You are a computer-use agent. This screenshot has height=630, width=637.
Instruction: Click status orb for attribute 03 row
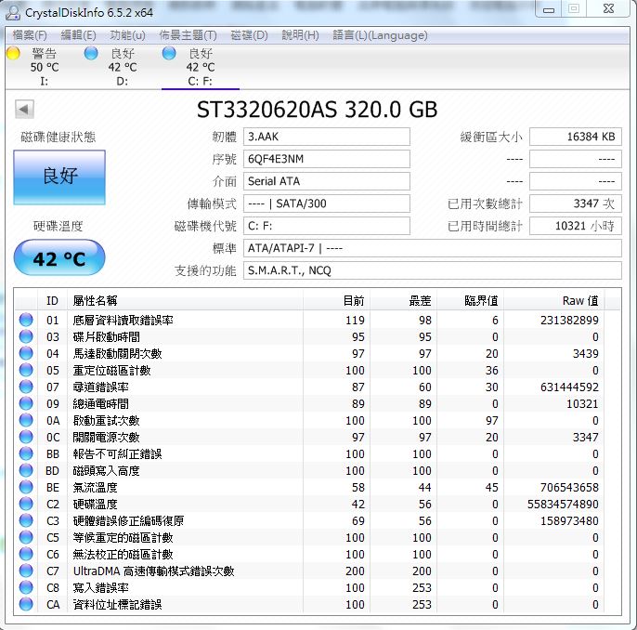[x=26, y=336]
